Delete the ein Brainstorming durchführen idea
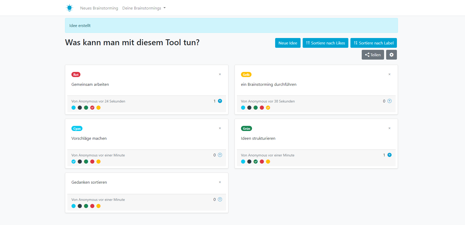This screenshot has width=465, height=225. (x=389, y=74)
